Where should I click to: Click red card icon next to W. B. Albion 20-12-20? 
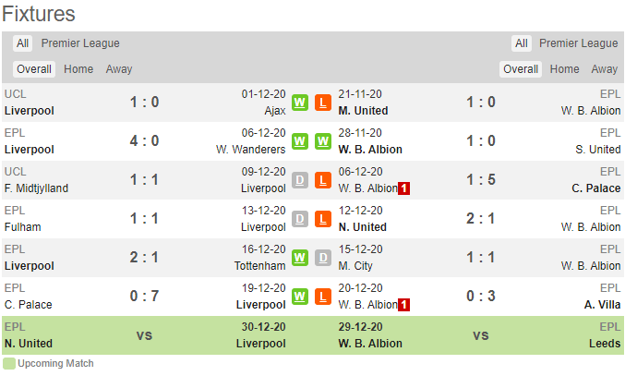click(x=403, y=305)
